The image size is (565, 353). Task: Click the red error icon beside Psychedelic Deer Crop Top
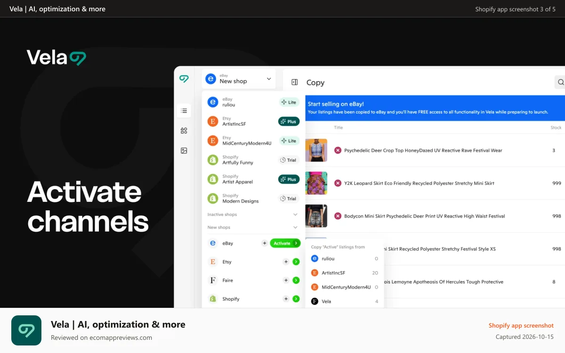point(338,151)
